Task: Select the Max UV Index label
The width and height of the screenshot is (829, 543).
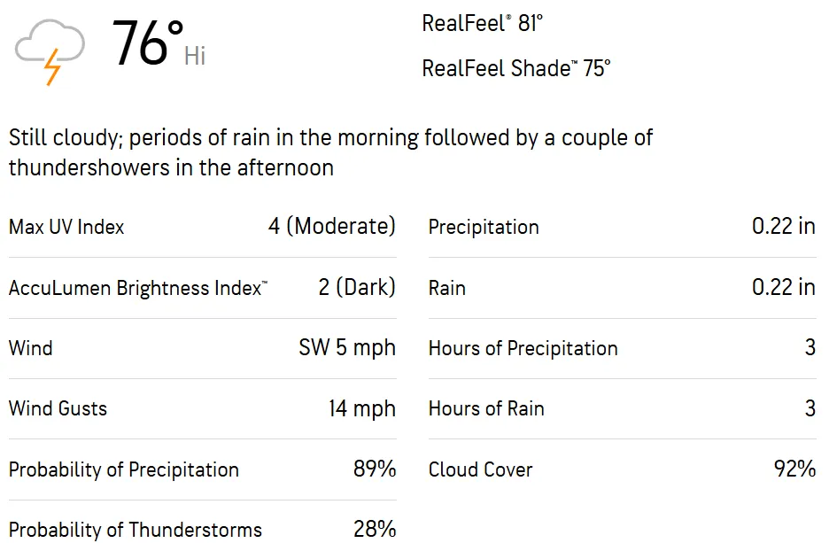Action: pyautogui.click(x=66, y=227)
